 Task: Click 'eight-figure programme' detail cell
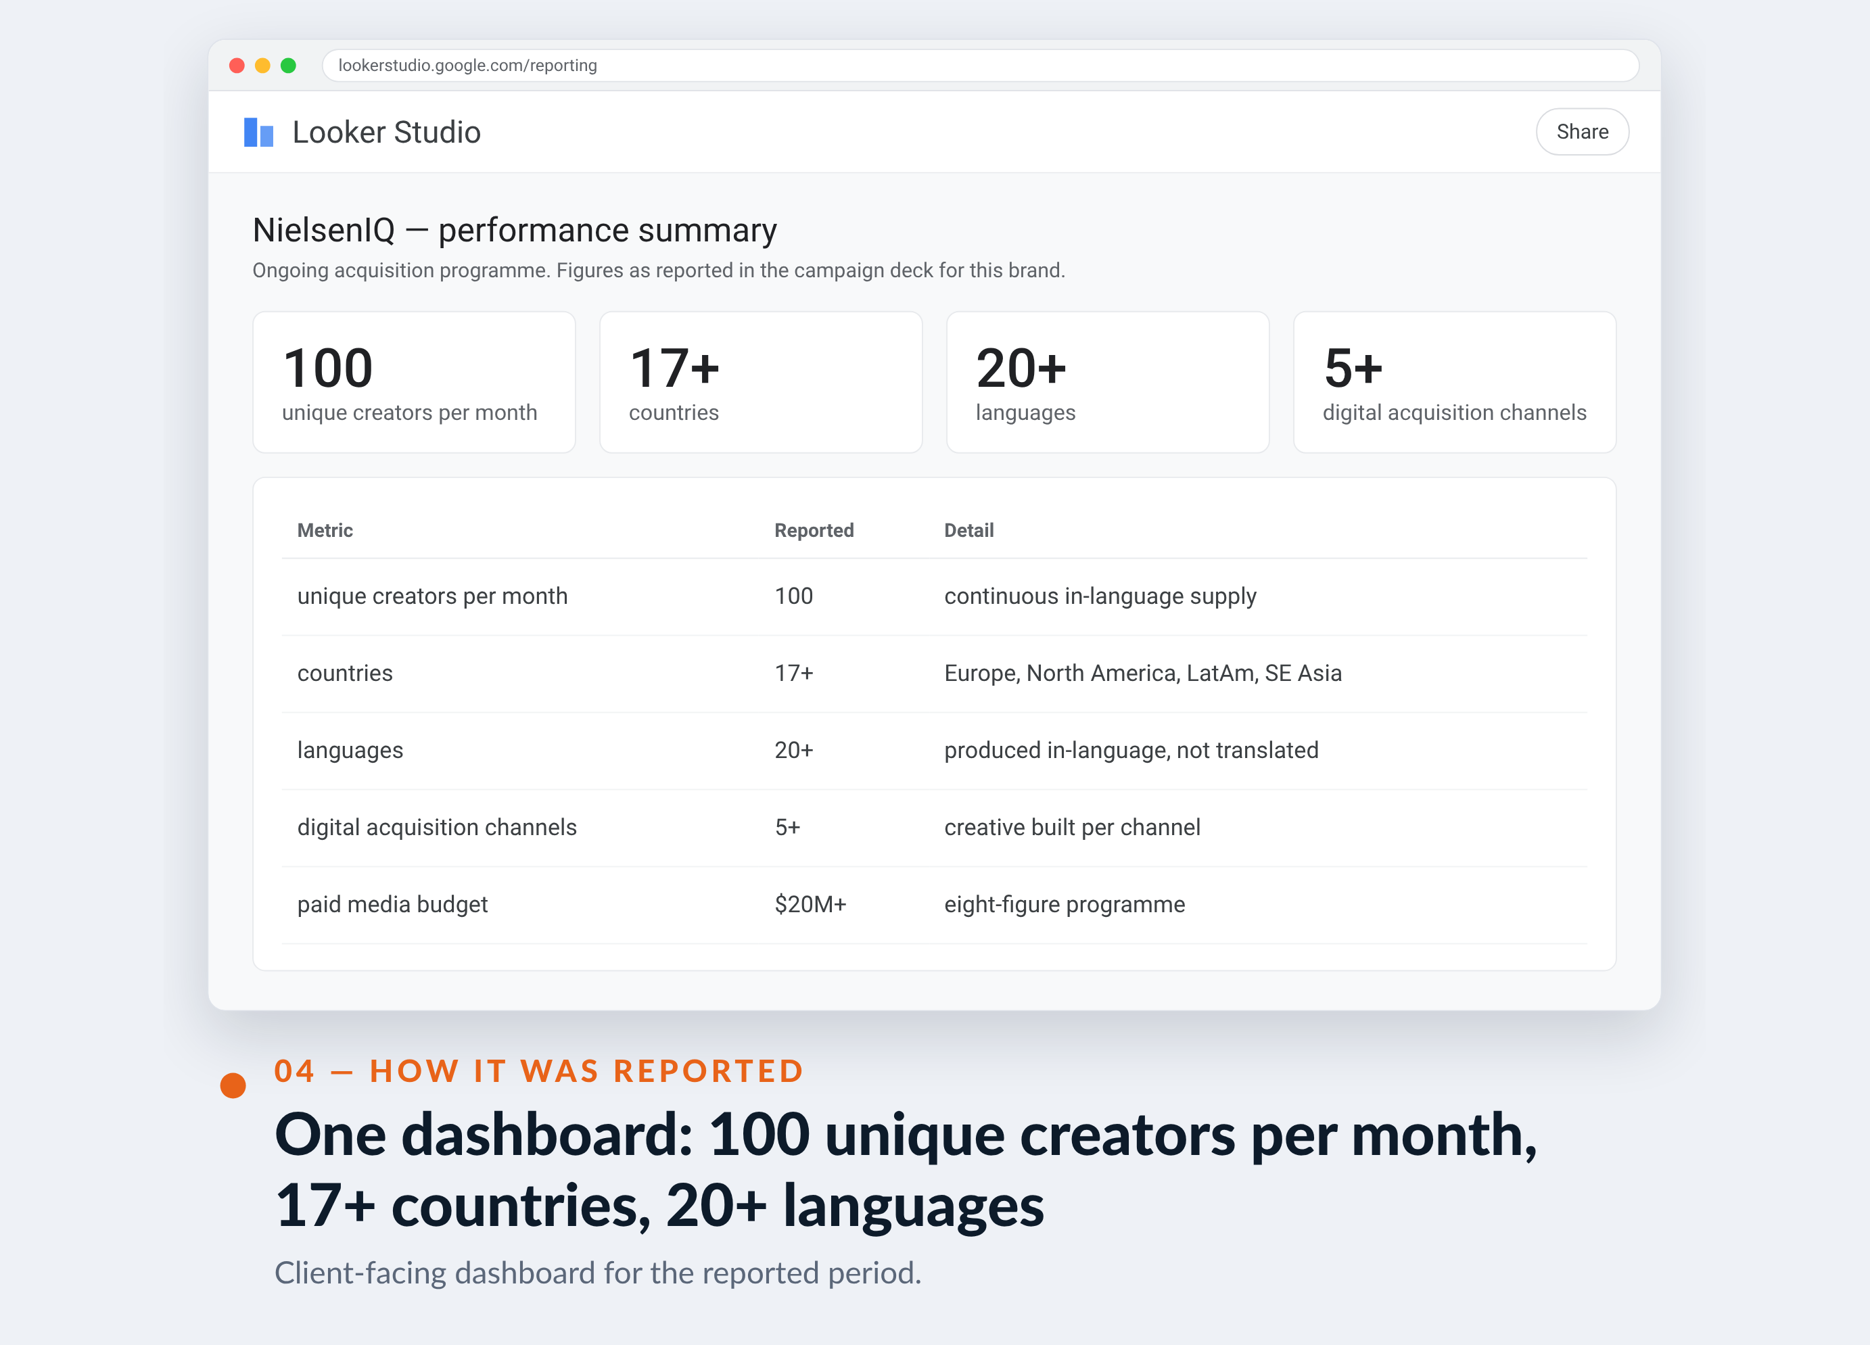(x=1065, y=905)
